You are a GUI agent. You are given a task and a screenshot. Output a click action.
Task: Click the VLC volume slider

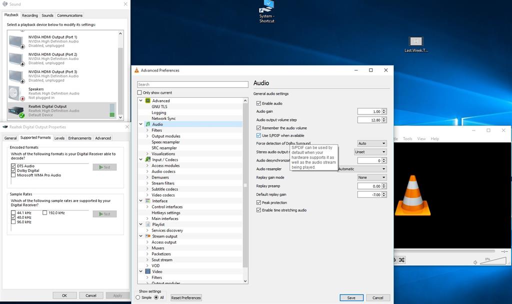(x=493, y=260)
